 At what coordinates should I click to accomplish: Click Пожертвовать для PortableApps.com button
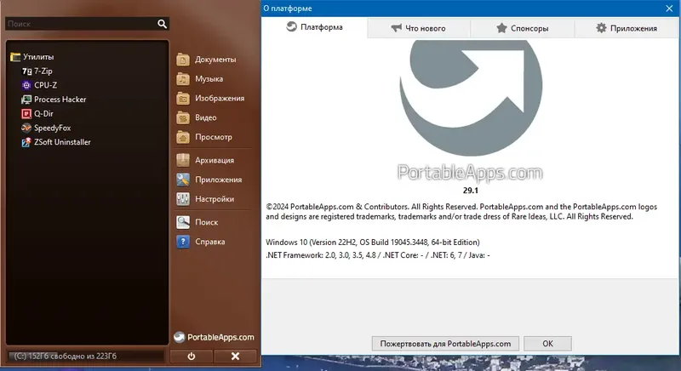[445, 344]
